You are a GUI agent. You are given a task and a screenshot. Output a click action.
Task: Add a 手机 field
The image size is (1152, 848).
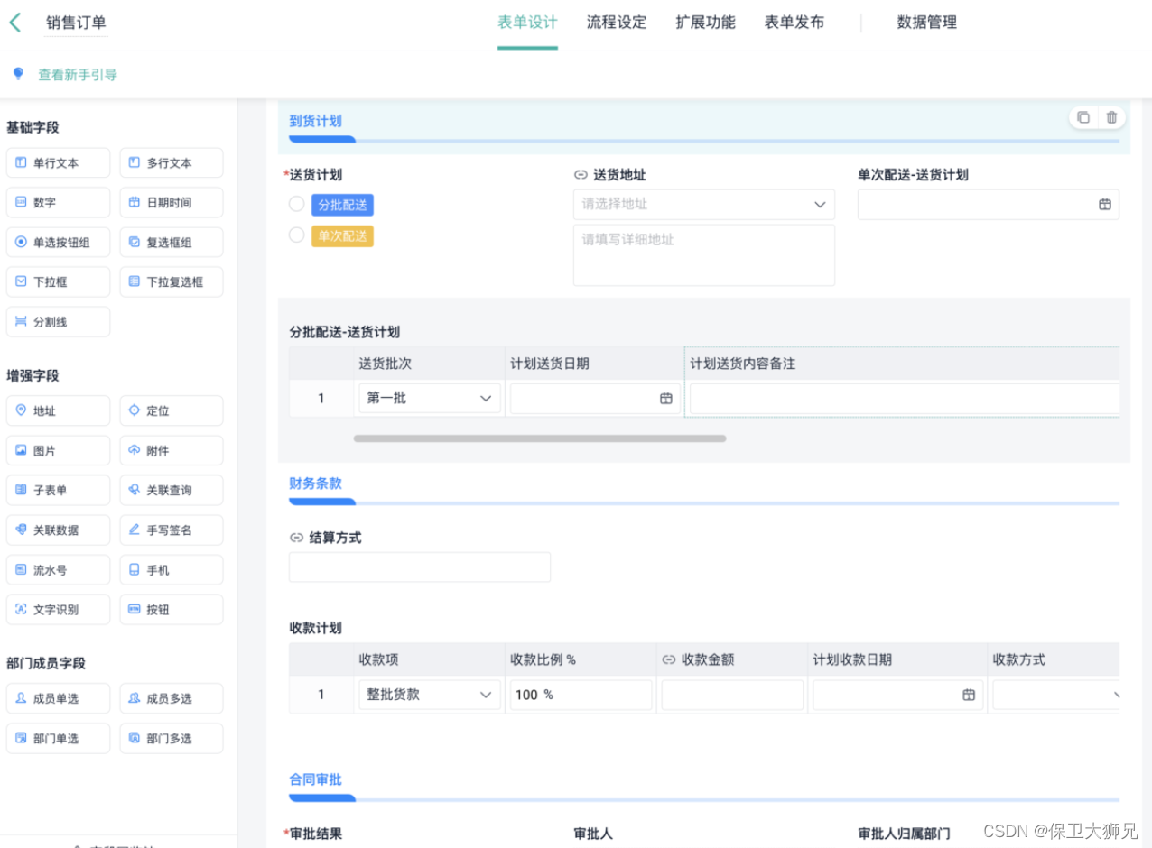click(172, 570)
